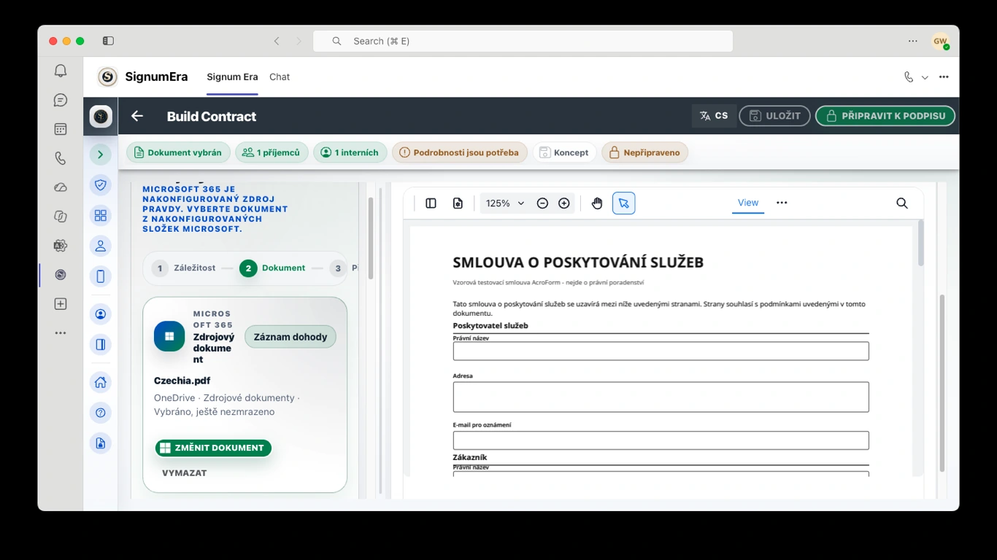Click the PDF zoom out minus icon
This screenshot has width=997, height=560.
(x=542, y=203)
